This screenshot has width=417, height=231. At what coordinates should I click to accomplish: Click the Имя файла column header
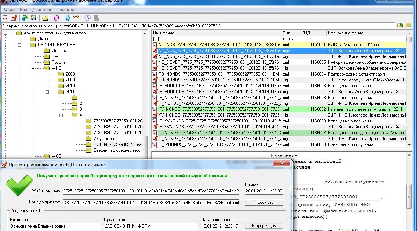click(217, 33)
